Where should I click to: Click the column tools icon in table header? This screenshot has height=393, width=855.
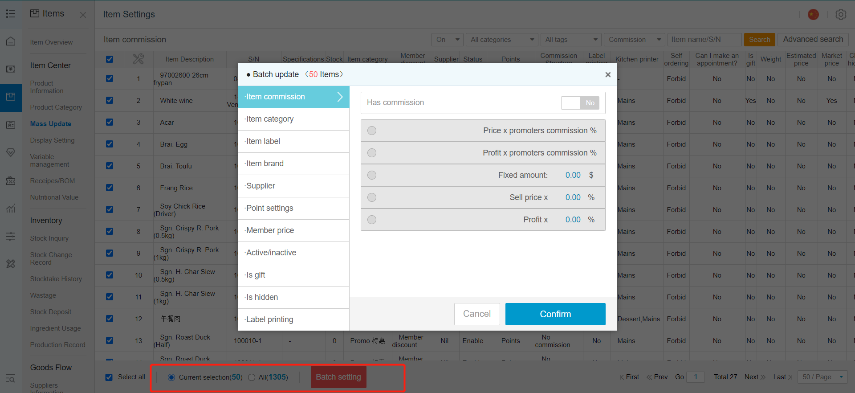(x=138, y=59)
